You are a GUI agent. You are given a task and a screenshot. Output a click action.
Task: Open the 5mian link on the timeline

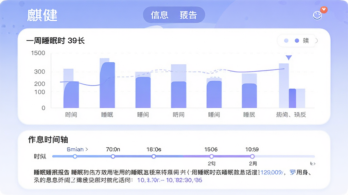pyautogui.click(x=77, y=149)
